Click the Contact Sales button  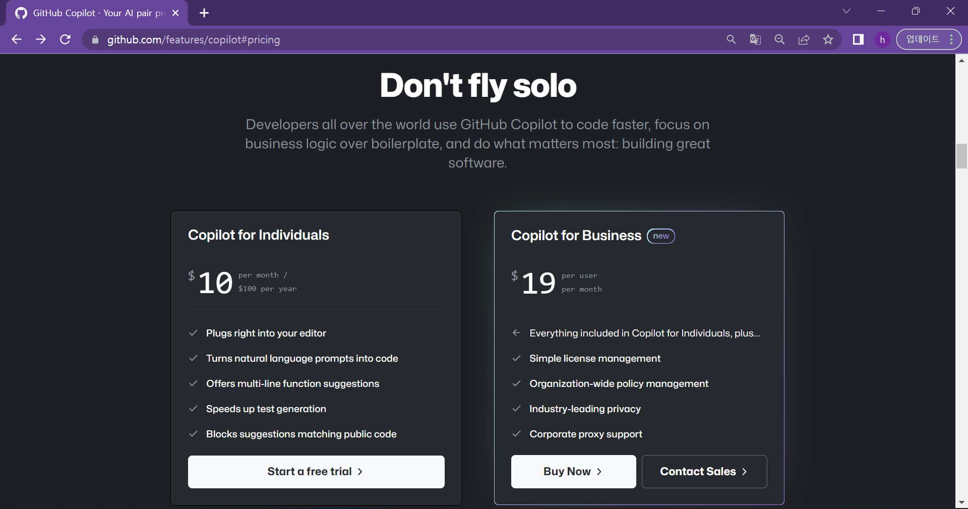(704, 472)
